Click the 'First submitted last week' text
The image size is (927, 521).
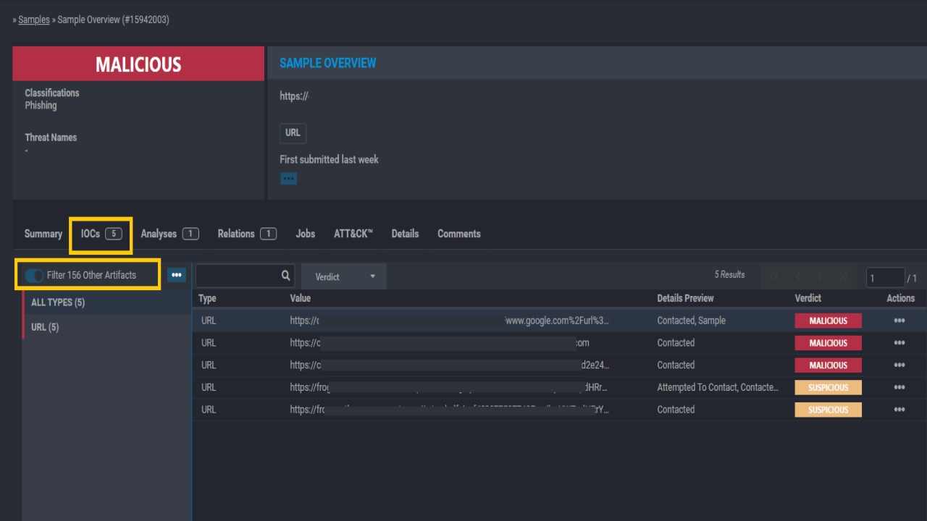329,159
